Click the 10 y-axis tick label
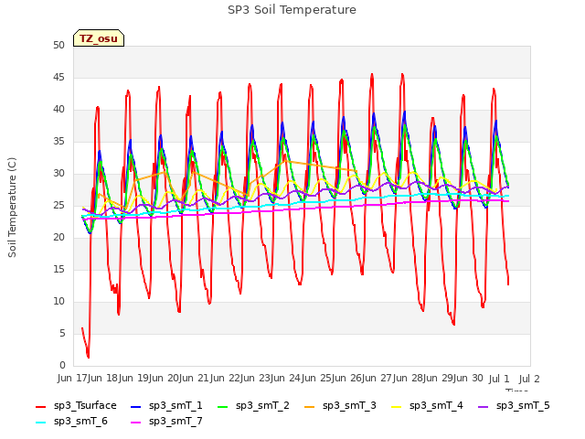This screenshot has height=439, width=585. coord(58,301)
